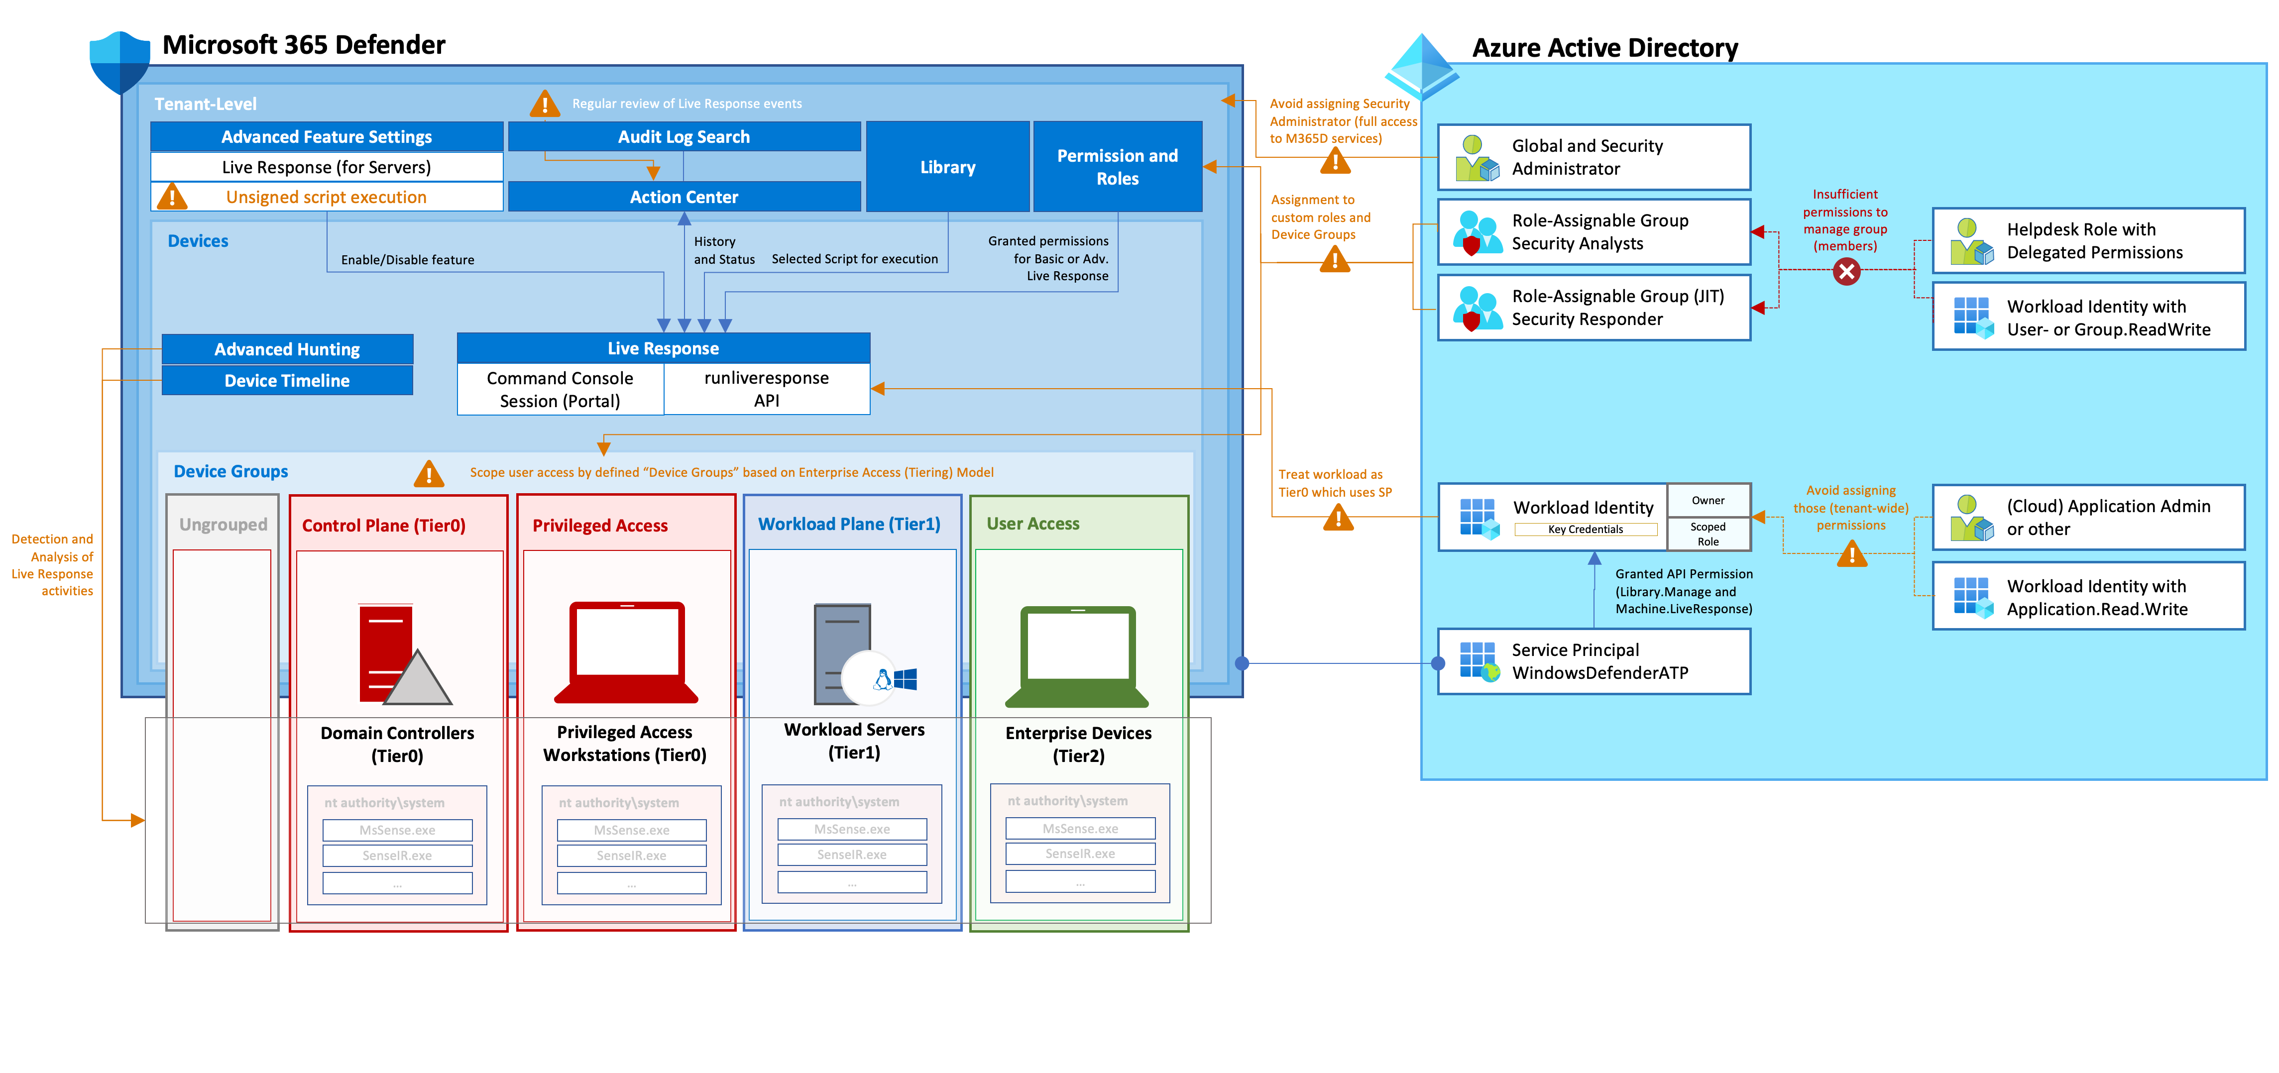Select Command Console Session (Portal) cell

(560, 389)
